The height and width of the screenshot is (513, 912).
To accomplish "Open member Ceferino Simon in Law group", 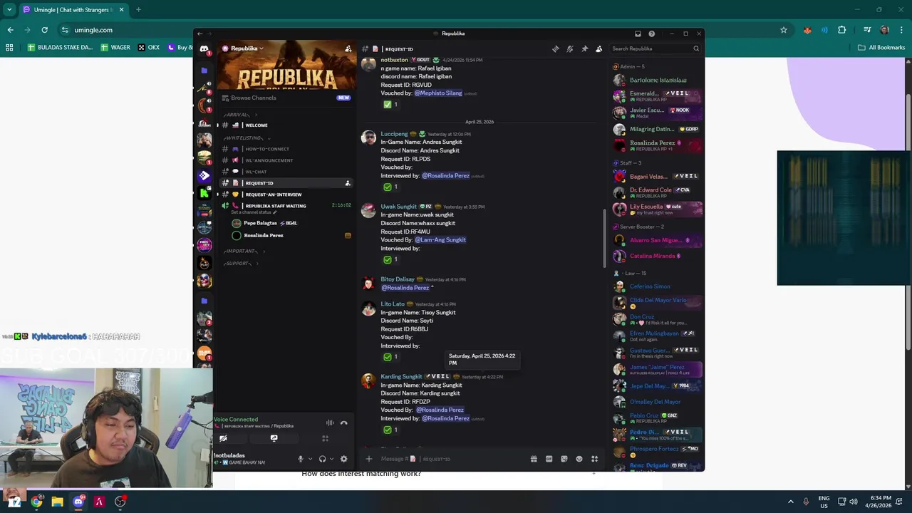I will click(x=658, y=286).
